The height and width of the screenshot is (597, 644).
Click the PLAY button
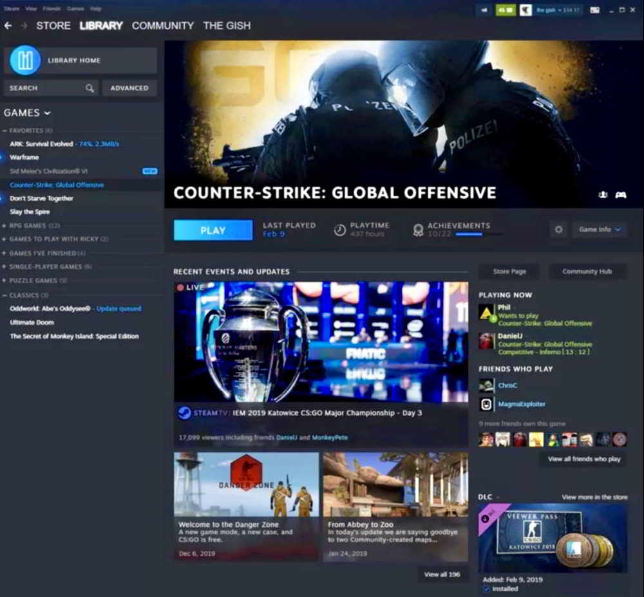click(x=213, y=230)
